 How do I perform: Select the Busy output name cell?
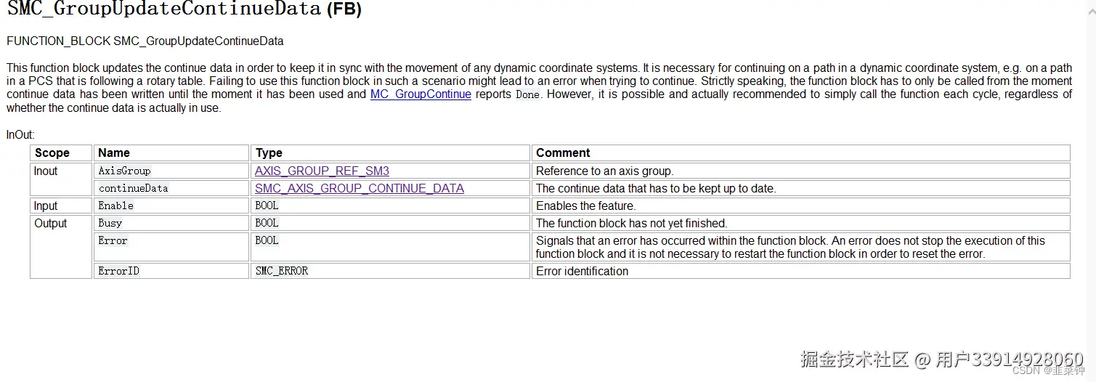coord(110,224)
